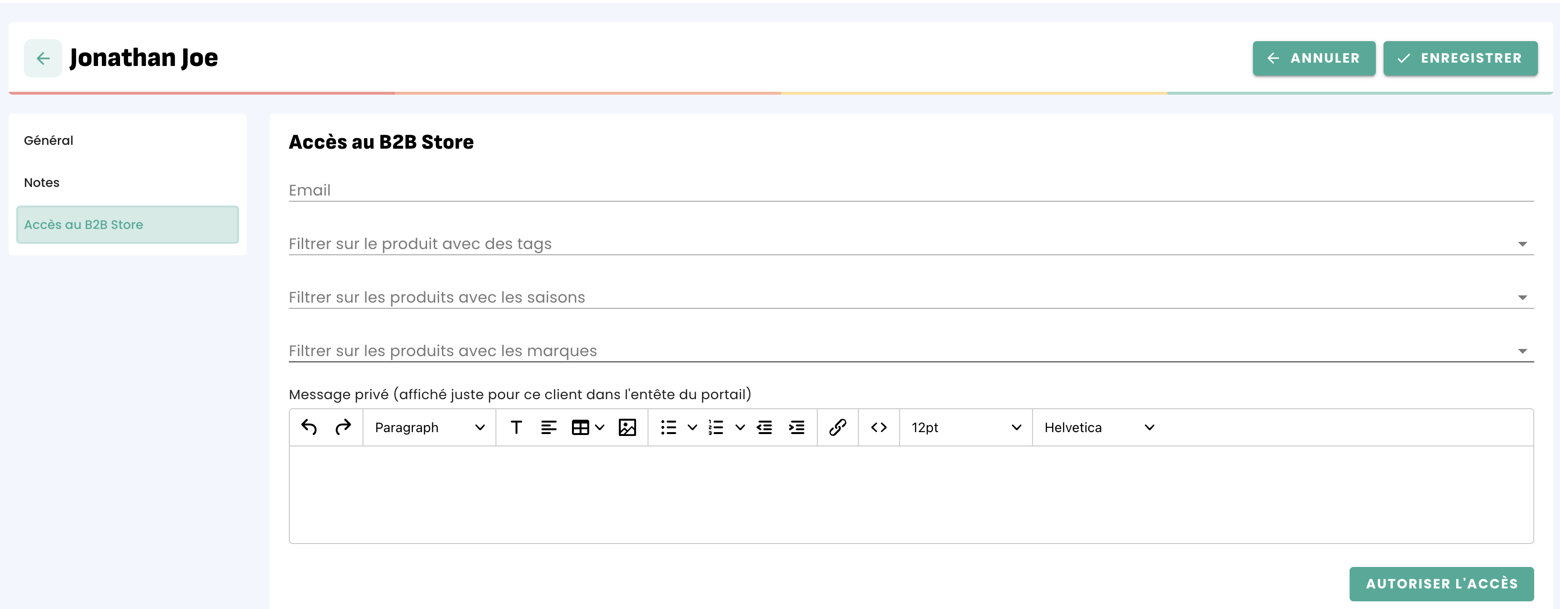Click the insert image icon
This screenshot has height=609, width=1560.
pyautogui.click(x=627, y=427)
